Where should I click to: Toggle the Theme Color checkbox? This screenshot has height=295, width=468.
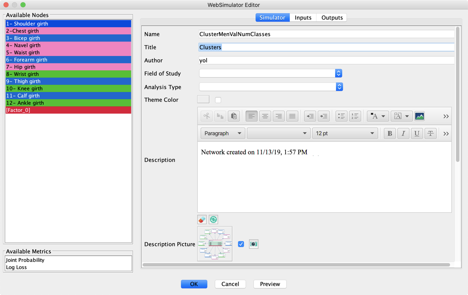coord(218,100)
